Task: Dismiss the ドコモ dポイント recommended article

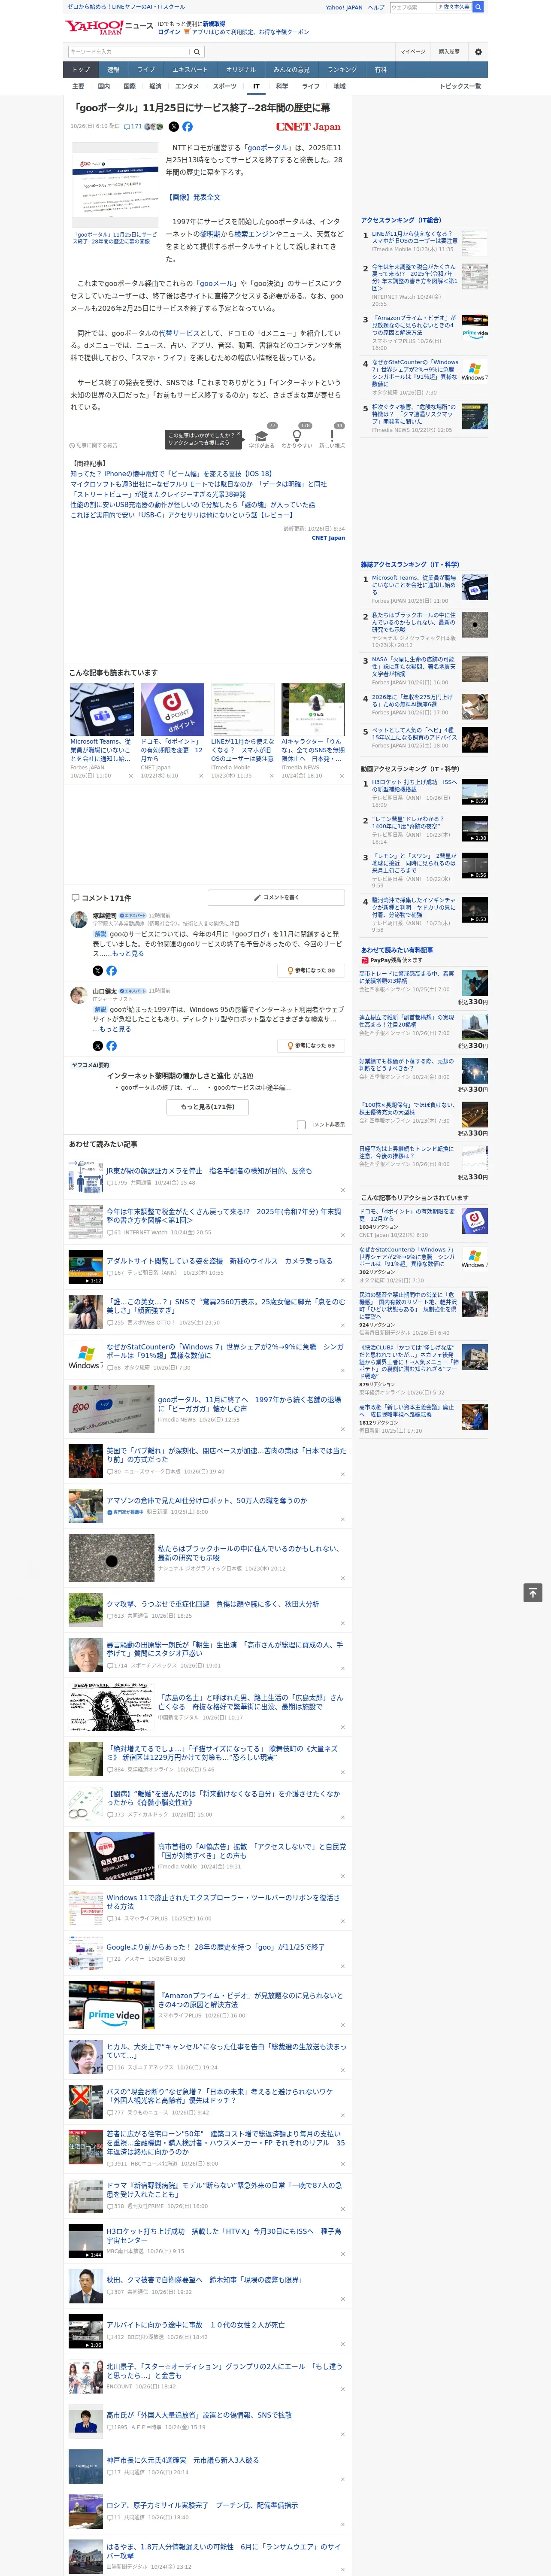Action: coord(201,776)
